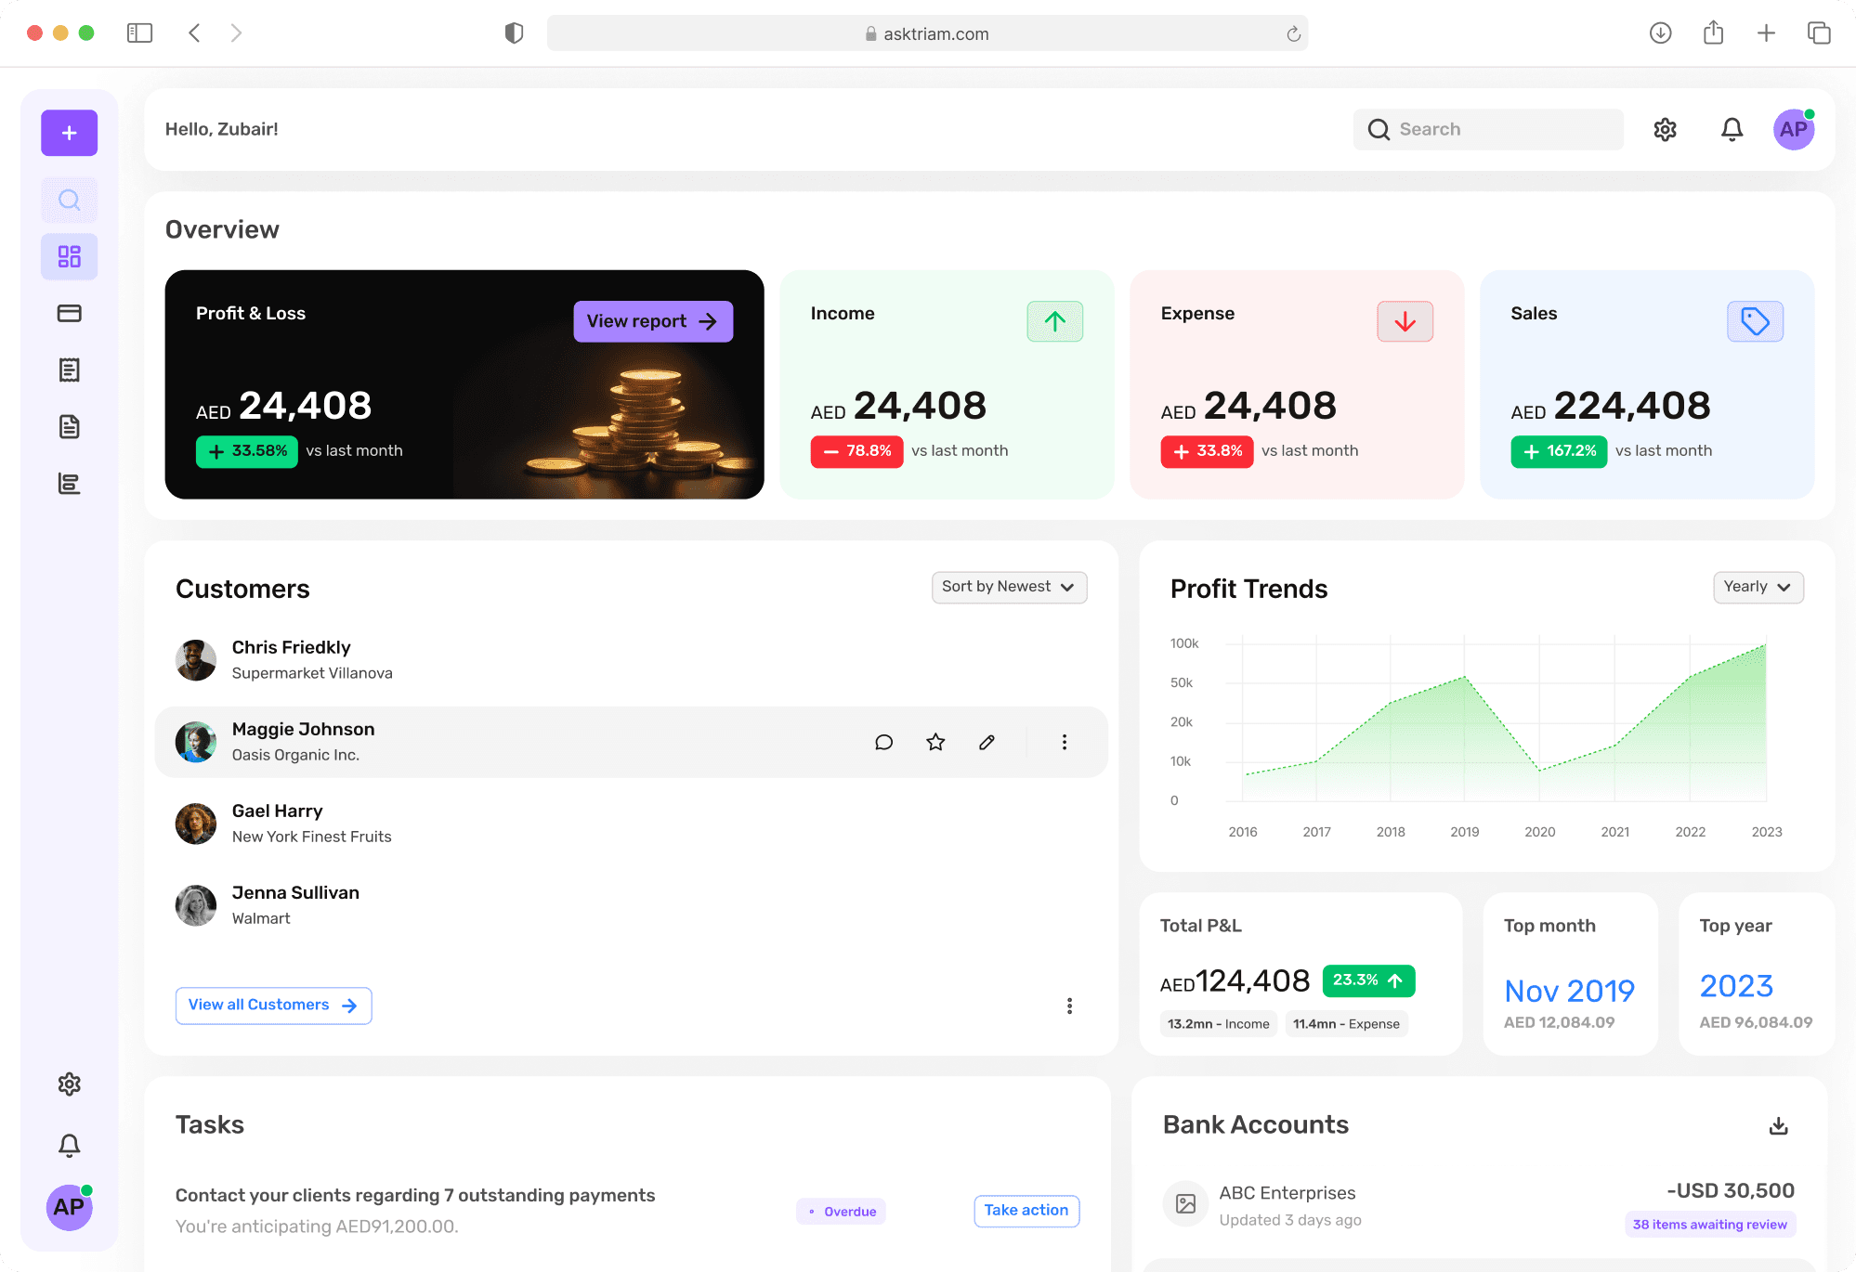The width and height of the screenshot is (1856, 1272).
Task: Toggle Safari sidebar panel button
Action: [x=139, y=33]
